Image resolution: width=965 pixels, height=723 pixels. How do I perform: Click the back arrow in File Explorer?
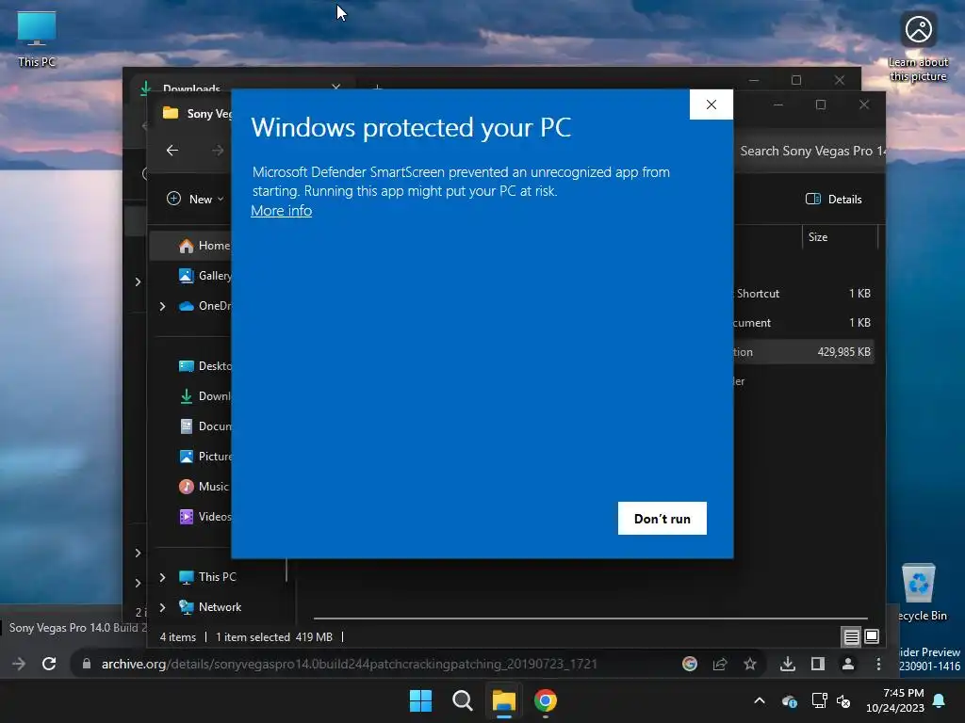pos(172,150)
